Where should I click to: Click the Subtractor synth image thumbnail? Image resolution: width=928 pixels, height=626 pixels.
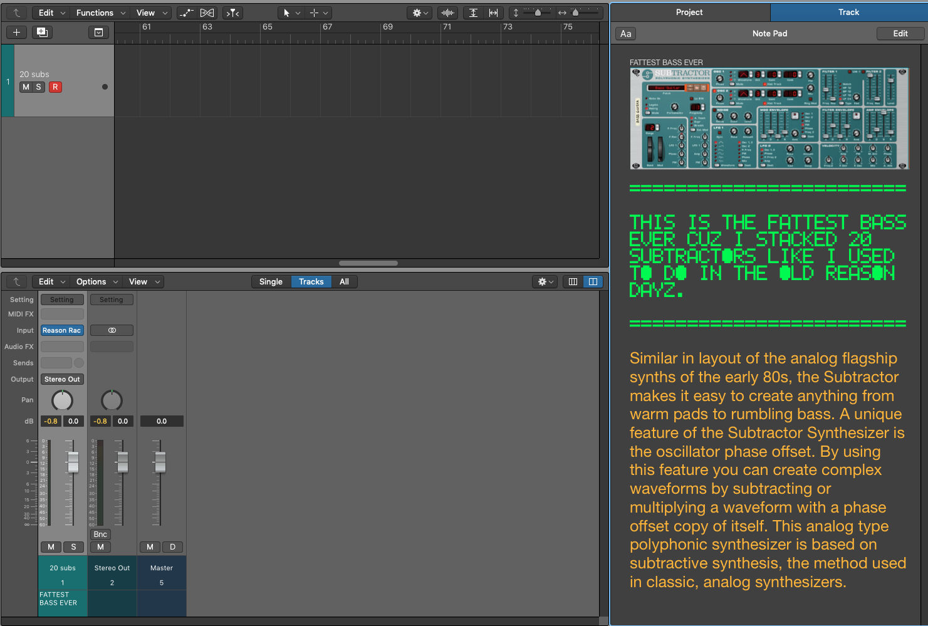pyautogui.click(x=769, y=118)
